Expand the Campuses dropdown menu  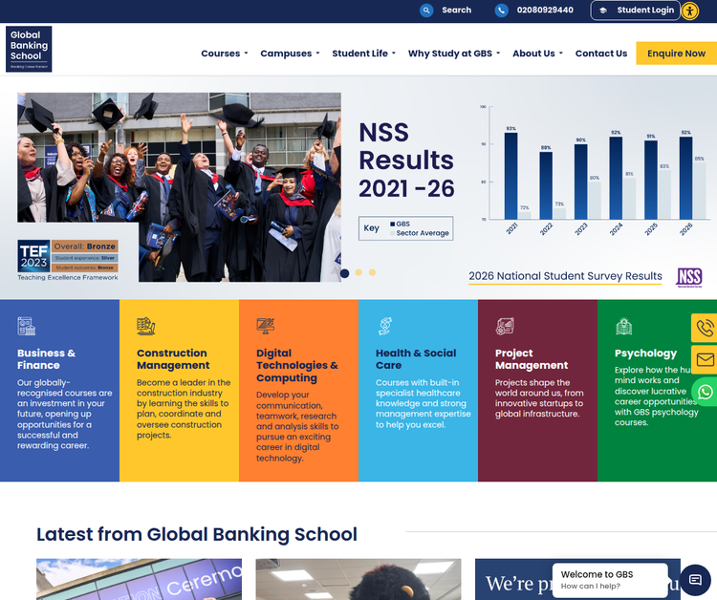click(290, 54)
